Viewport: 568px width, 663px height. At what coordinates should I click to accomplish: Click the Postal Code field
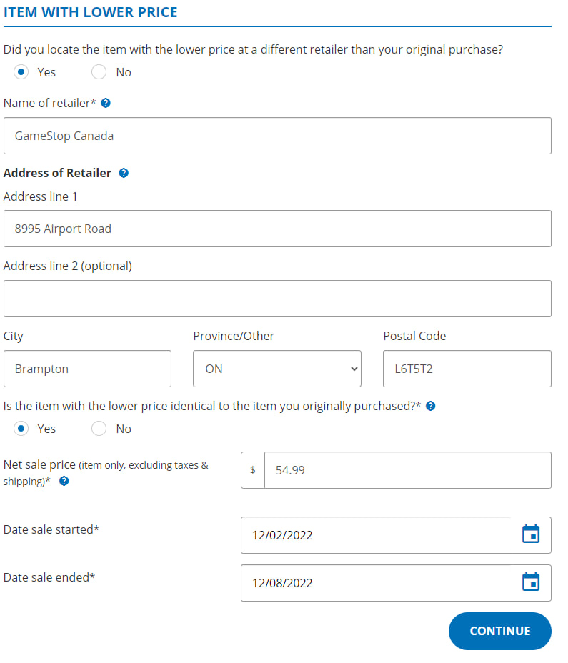[x=467, y=369]
